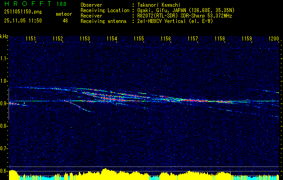This screenshot has width=283, height=180.
Task: Click the 0.6 kHz frequency label
Action: 4,171
